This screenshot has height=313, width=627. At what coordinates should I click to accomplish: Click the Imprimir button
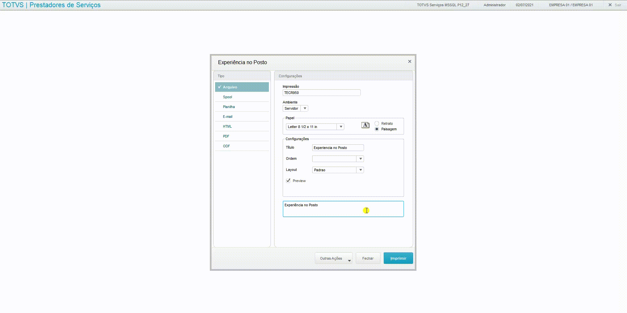click(x=398, y=258)
